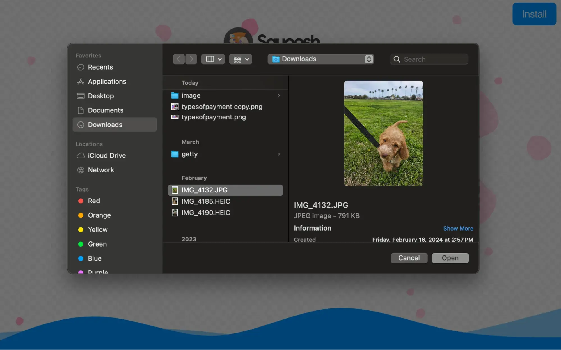Select IMG_4185.HEIC file
Image resolution: width=561 pixels, height=350 pixels.
point(225,201)
